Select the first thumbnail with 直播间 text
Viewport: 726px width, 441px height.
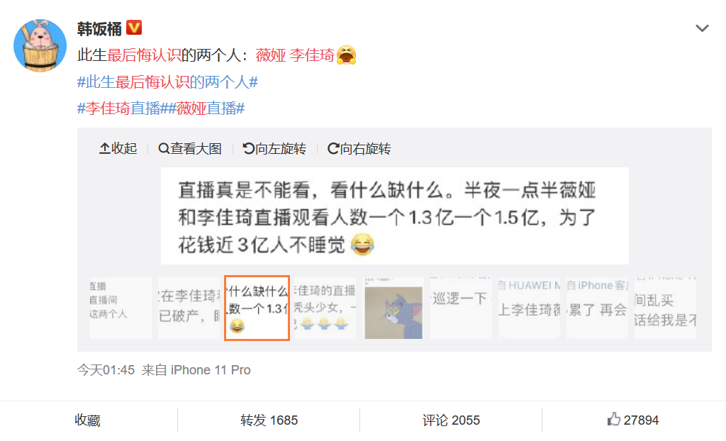pos(121,308)
